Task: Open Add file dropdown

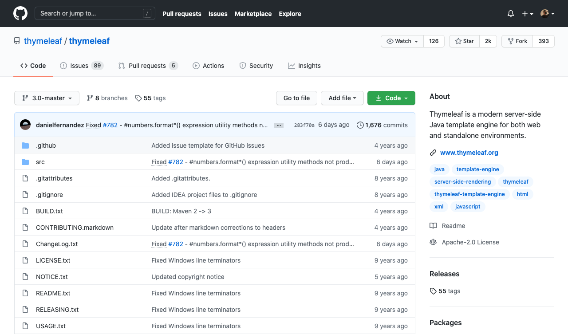Action: click(342, 98)
